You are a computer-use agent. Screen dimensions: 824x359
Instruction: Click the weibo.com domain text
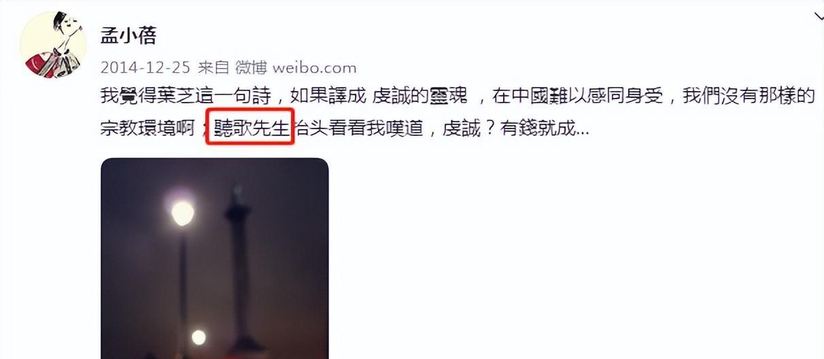(x=315, y=67)
